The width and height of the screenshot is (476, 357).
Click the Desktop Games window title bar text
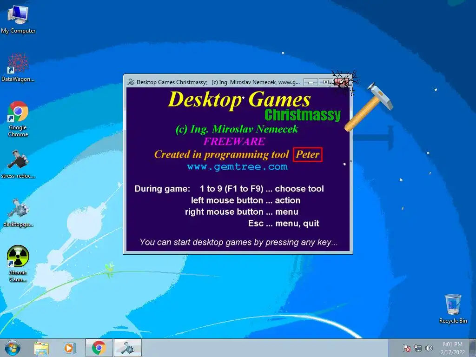[218, 82]
